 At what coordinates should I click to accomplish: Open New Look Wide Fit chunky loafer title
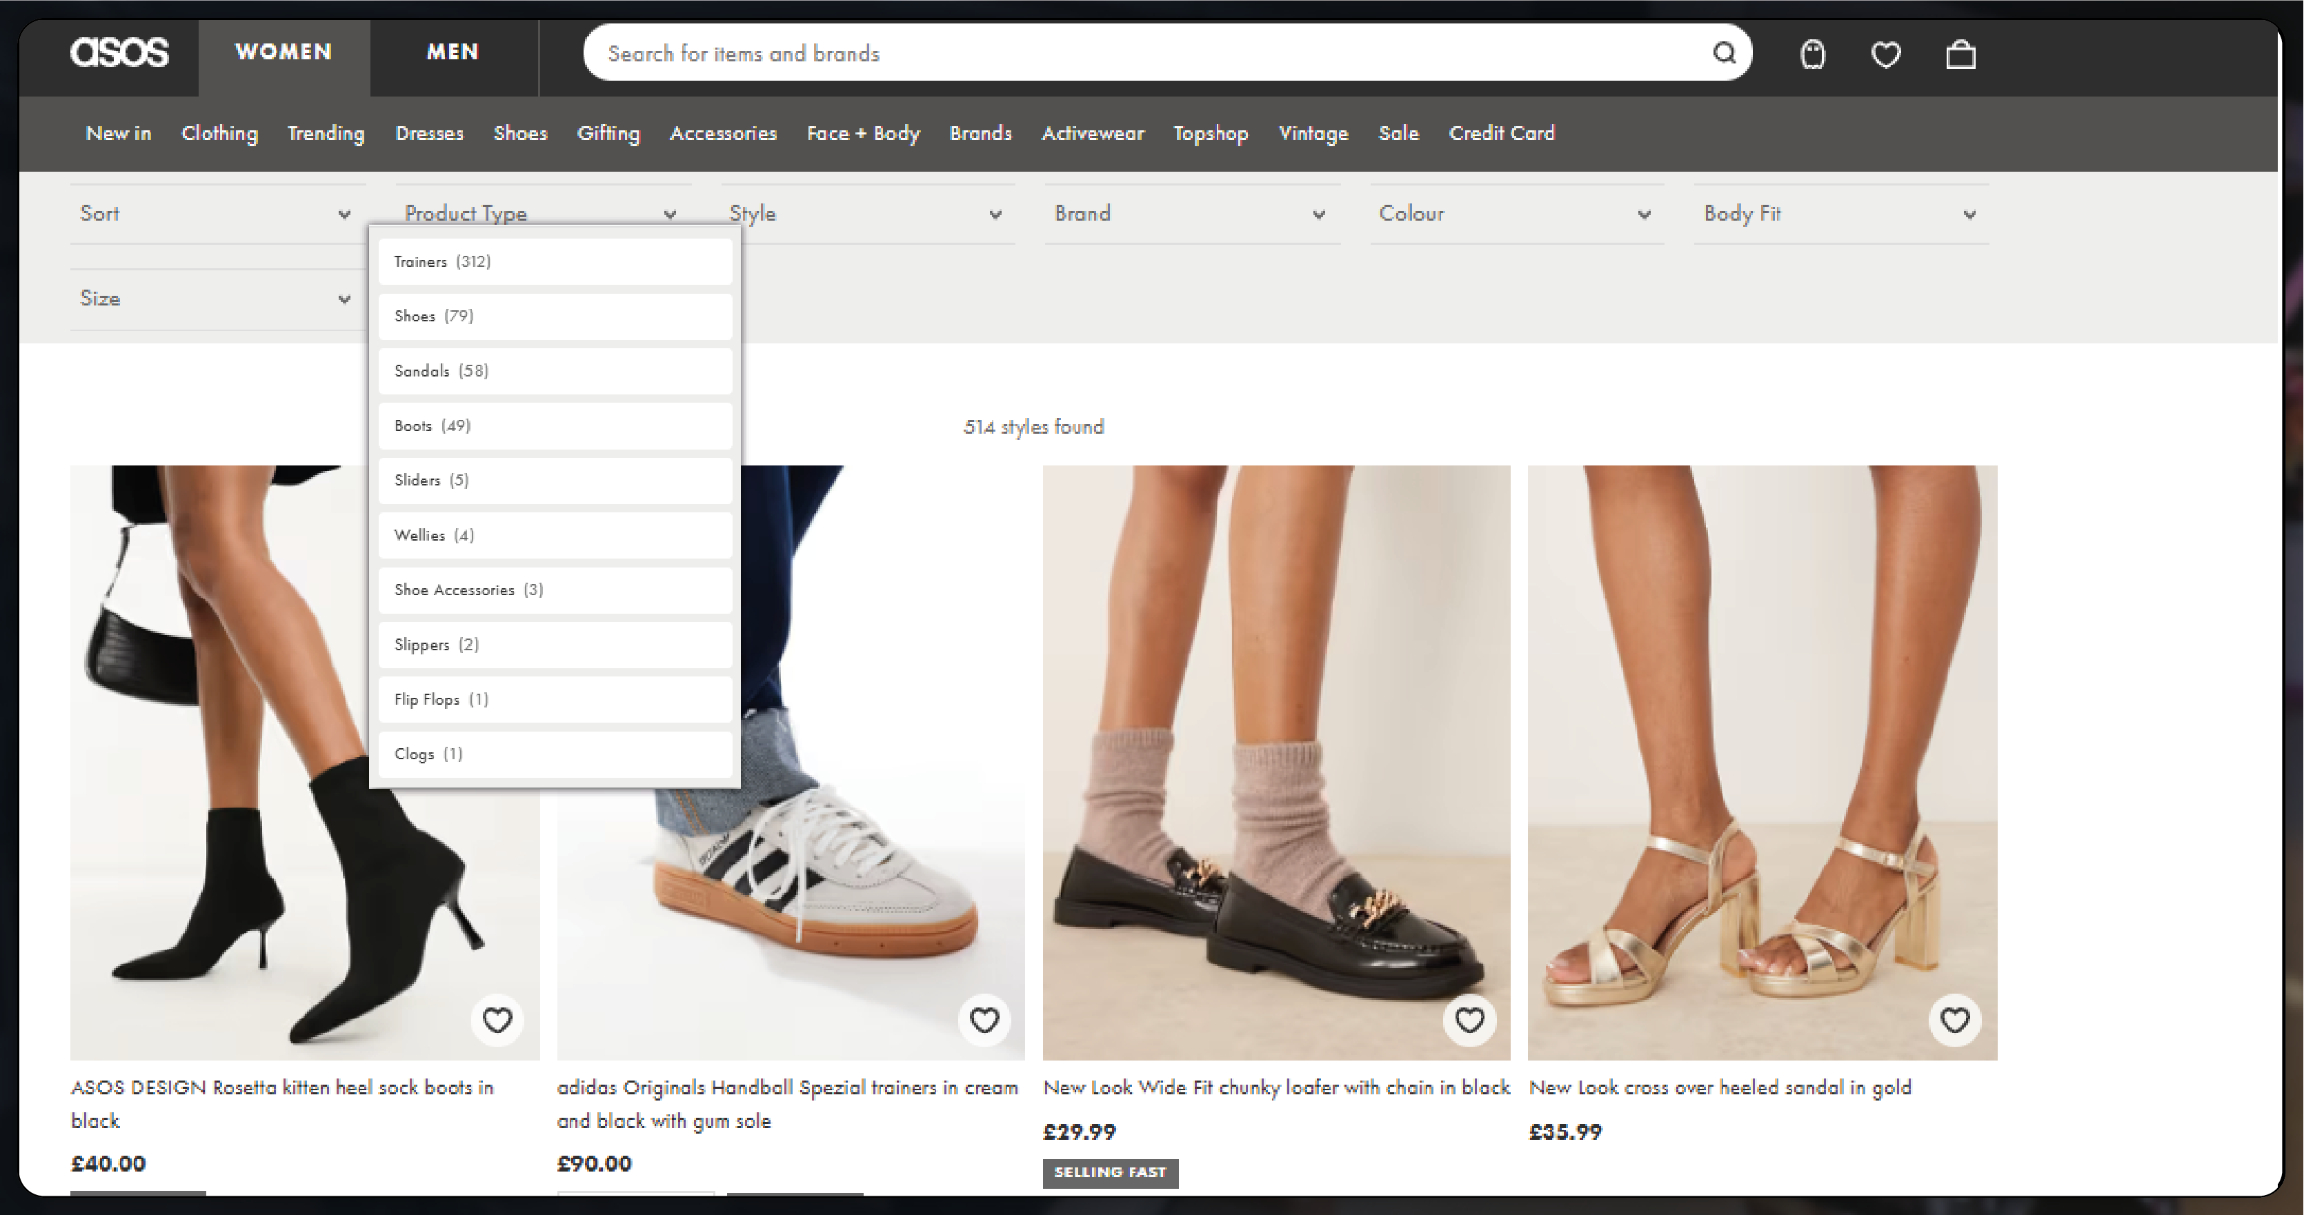click(1276, 1087)
